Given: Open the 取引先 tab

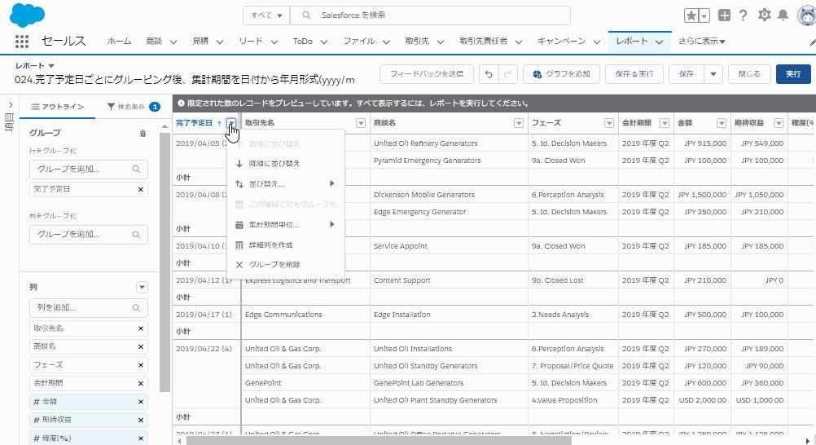Looking at the screenshot, I should click(418, 42).
